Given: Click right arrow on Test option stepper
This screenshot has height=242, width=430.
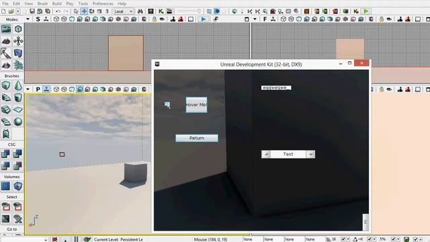Looking at the screenshot, I should coord(310,154).
